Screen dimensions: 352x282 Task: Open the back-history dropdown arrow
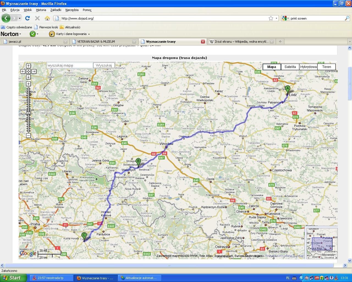pyautogui.click(x=20, y=18)
